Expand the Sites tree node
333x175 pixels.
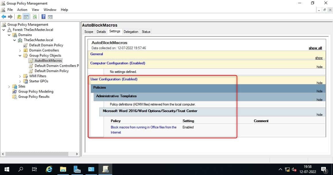pyautogui.click(x=9, y=87)
